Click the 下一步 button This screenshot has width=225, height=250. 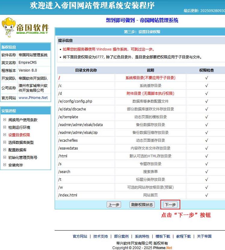click(x=170, y=205)
